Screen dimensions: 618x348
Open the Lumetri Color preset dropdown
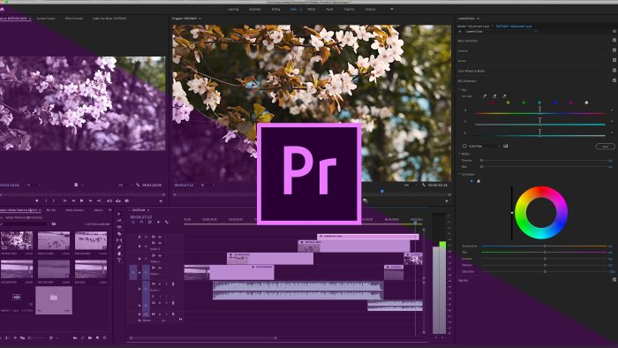pos(501,31)
